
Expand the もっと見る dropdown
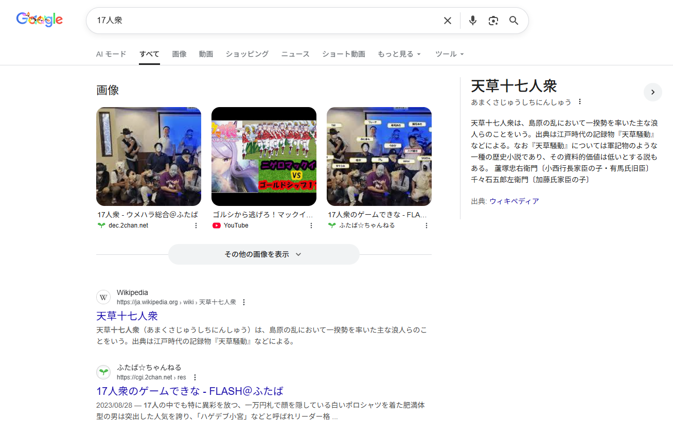[x=399, y=54]
